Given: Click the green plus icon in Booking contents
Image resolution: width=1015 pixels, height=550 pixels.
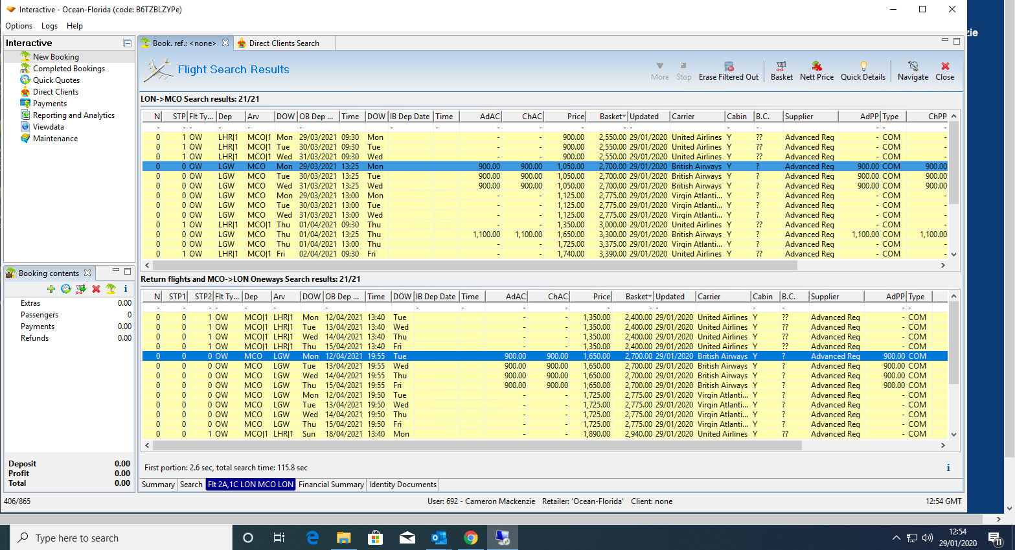Looking at the screenshot, I should [51, 289].
